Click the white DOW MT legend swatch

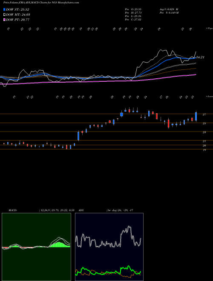(x=4, y=14)
